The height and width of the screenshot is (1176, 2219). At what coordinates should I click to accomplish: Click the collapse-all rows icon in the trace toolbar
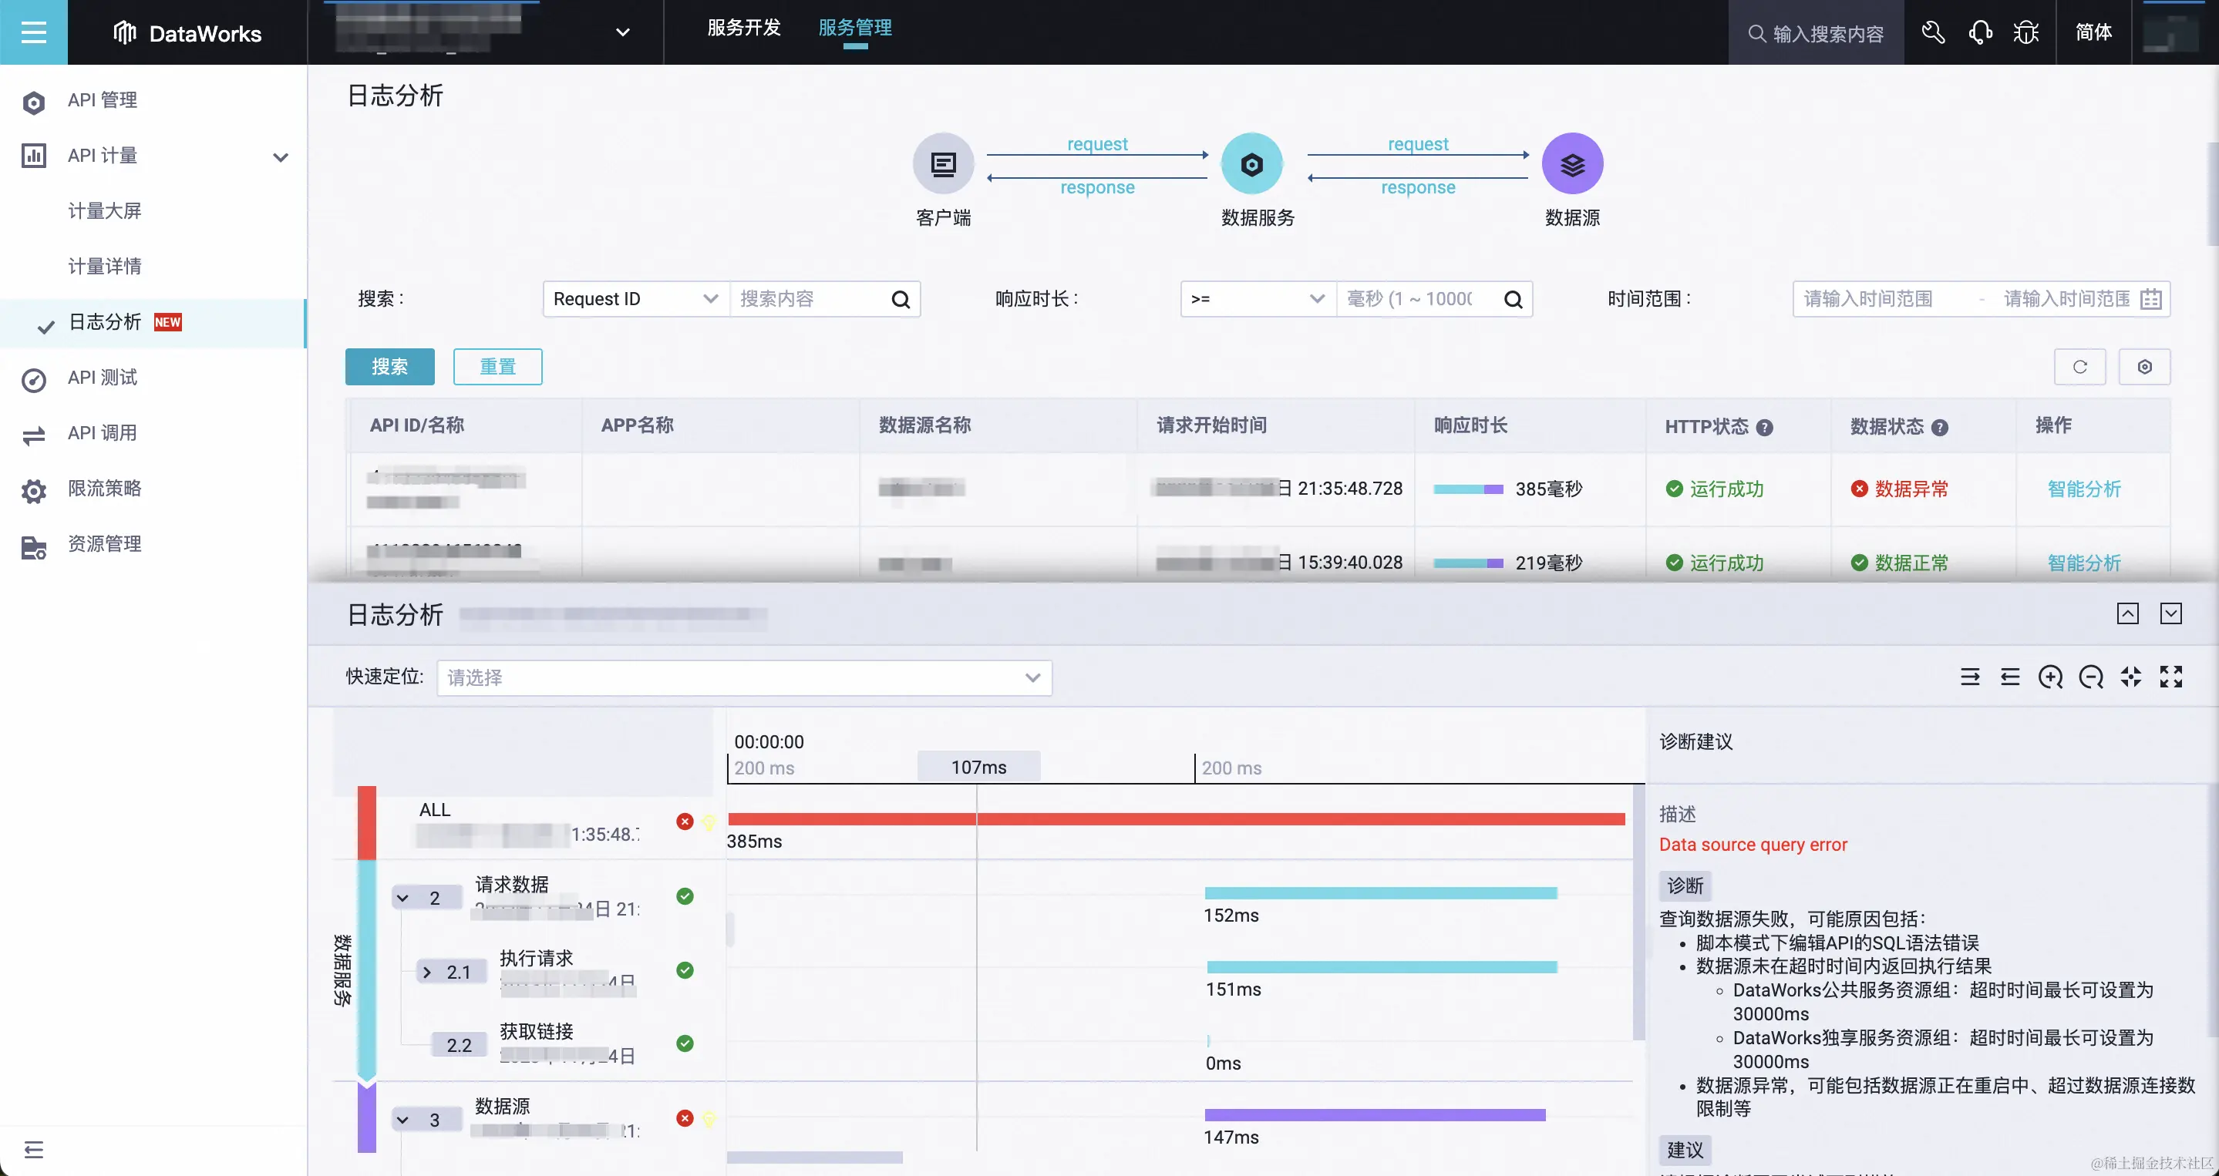pyautogui.click(x=2010, y=677)
